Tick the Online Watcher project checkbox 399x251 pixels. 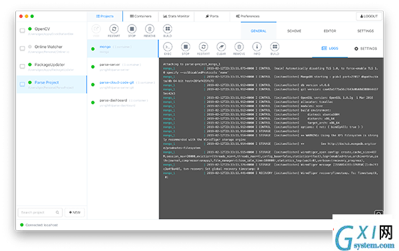click(23, 49)
